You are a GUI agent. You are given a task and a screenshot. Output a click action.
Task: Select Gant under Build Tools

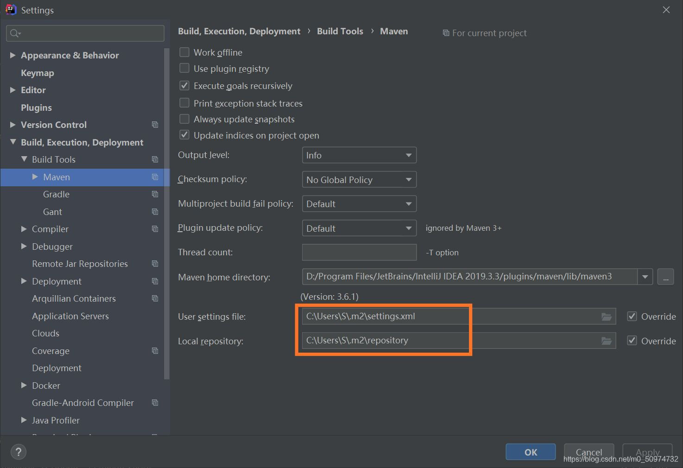[52, 212]
